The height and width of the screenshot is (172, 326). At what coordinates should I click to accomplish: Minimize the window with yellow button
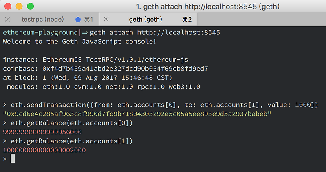click(18, 7)
